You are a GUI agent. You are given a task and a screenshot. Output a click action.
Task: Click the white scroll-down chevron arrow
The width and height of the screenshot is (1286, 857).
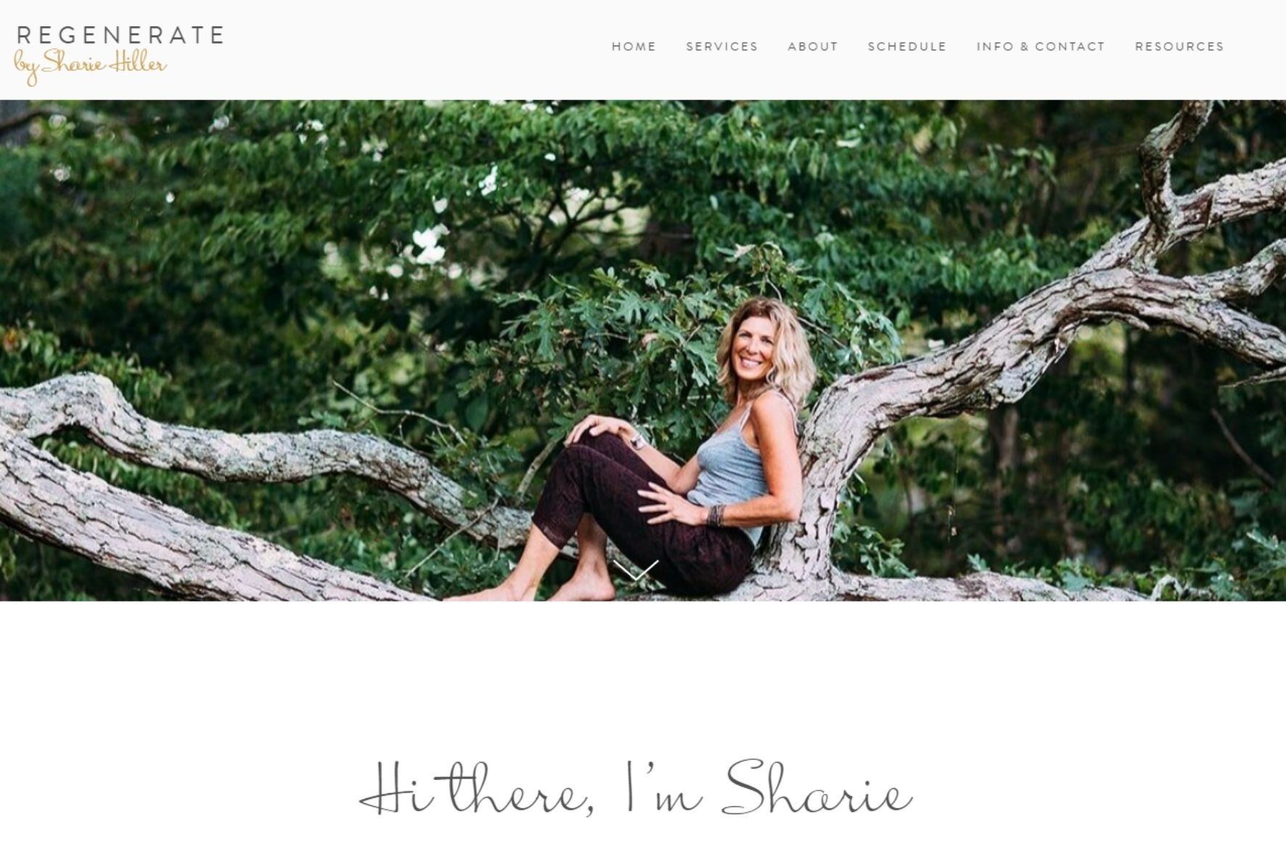point(636,570)
